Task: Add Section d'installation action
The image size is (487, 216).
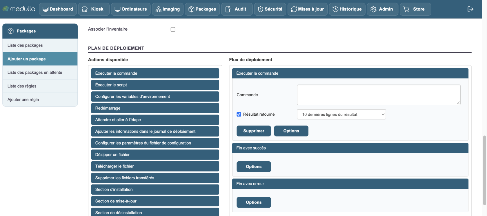Action: click(x=155, y=189)
